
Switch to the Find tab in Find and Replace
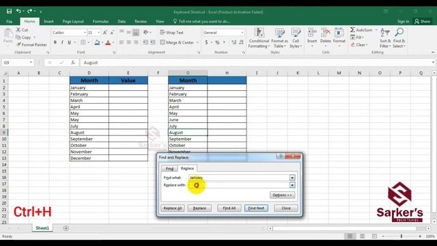[169, 169]
